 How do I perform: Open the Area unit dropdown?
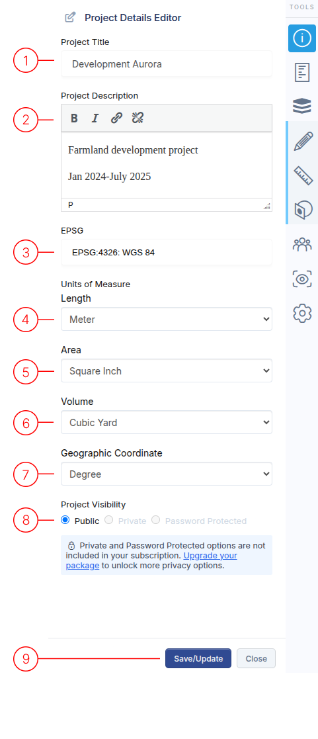[x=167, y=371]
